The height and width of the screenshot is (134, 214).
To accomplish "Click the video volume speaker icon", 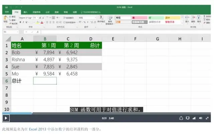I will pos(201,118).
